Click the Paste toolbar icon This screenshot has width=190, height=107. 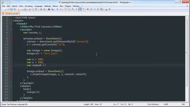(x=36, y=9)
